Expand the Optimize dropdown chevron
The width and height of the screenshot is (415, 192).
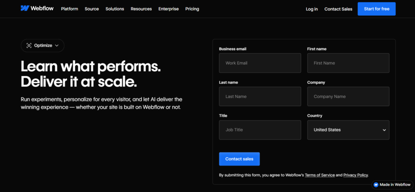tap(57, 45)
